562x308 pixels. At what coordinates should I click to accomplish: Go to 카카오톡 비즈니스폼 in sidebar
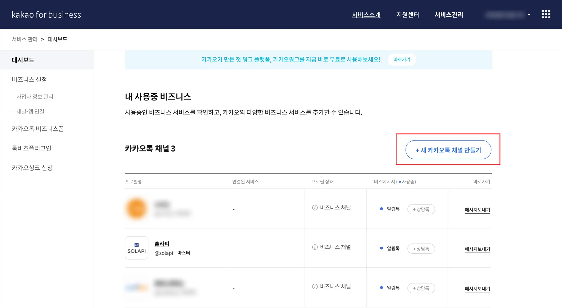38,129
